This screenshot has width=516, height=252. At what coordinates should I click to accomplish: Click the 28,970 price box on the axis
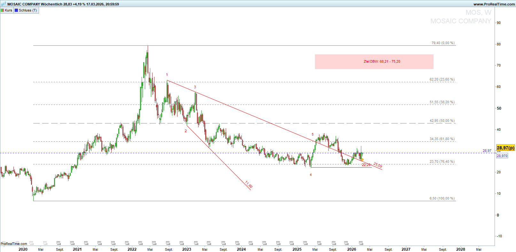(x=502, y=156)
